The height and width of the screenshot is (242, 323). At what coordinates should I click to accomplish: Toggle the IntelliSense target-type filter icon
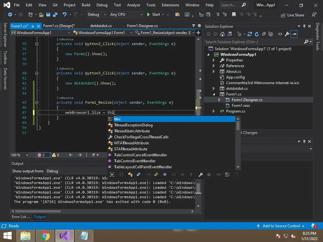(112, 175)
